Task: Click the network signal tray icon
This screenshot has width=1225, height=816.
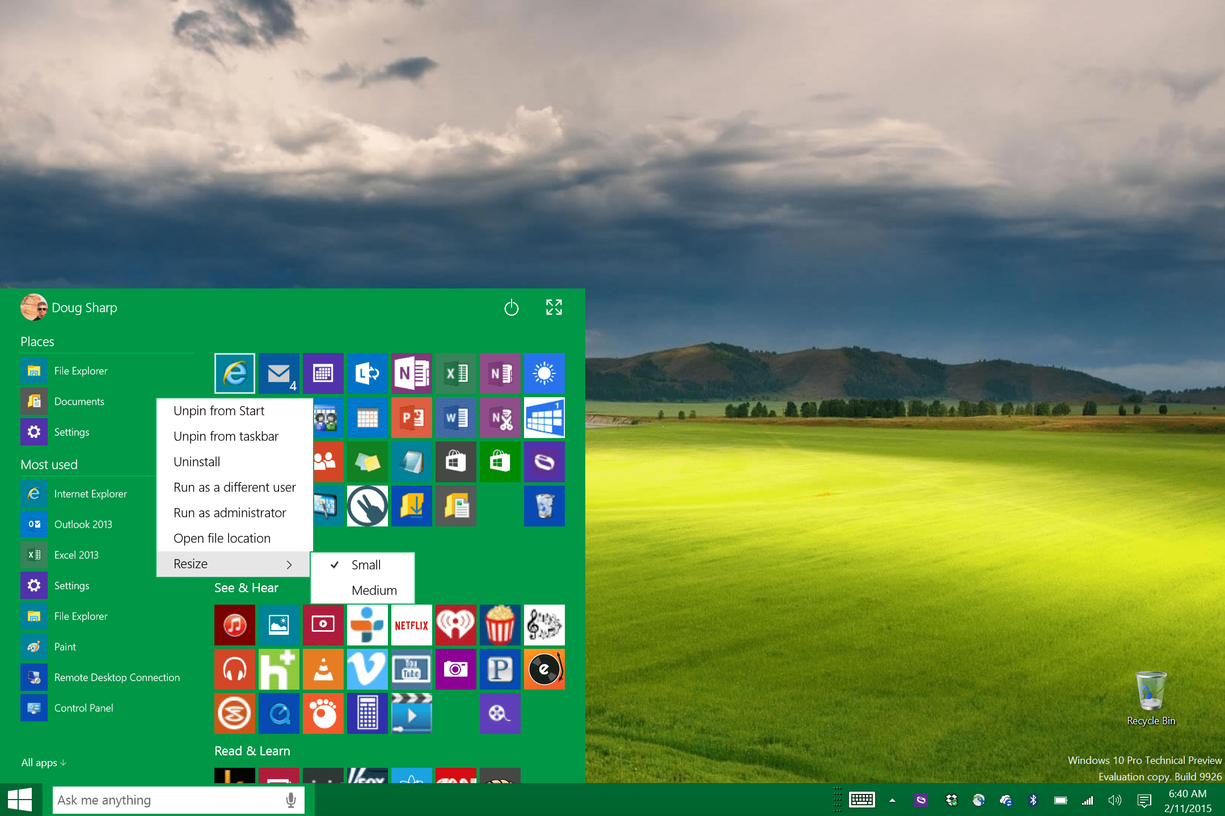Action: [1088, 800]
